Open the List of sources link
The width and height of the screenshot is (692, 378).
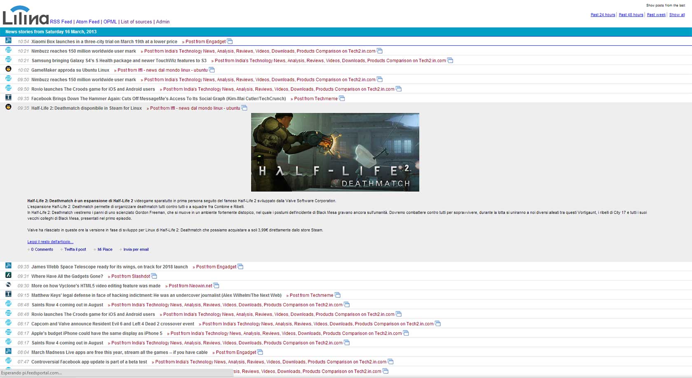click(136, 22)
